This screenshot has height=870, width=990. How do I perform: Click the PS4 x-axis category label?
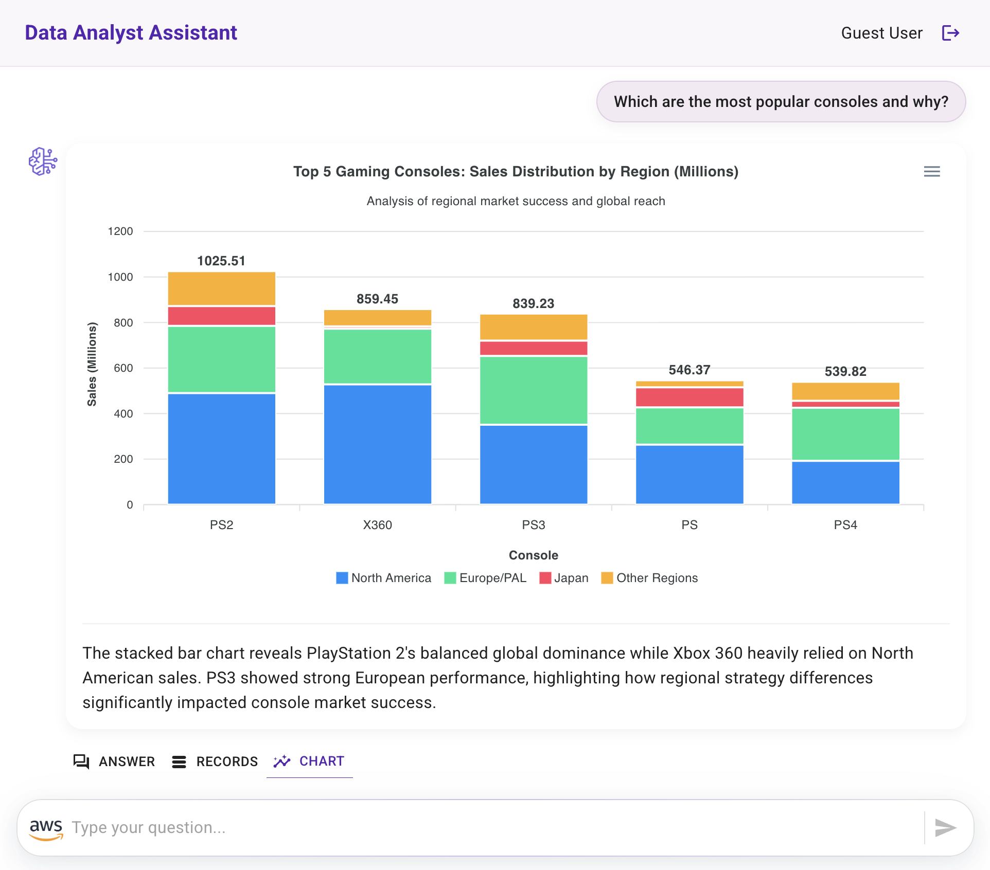845,525
